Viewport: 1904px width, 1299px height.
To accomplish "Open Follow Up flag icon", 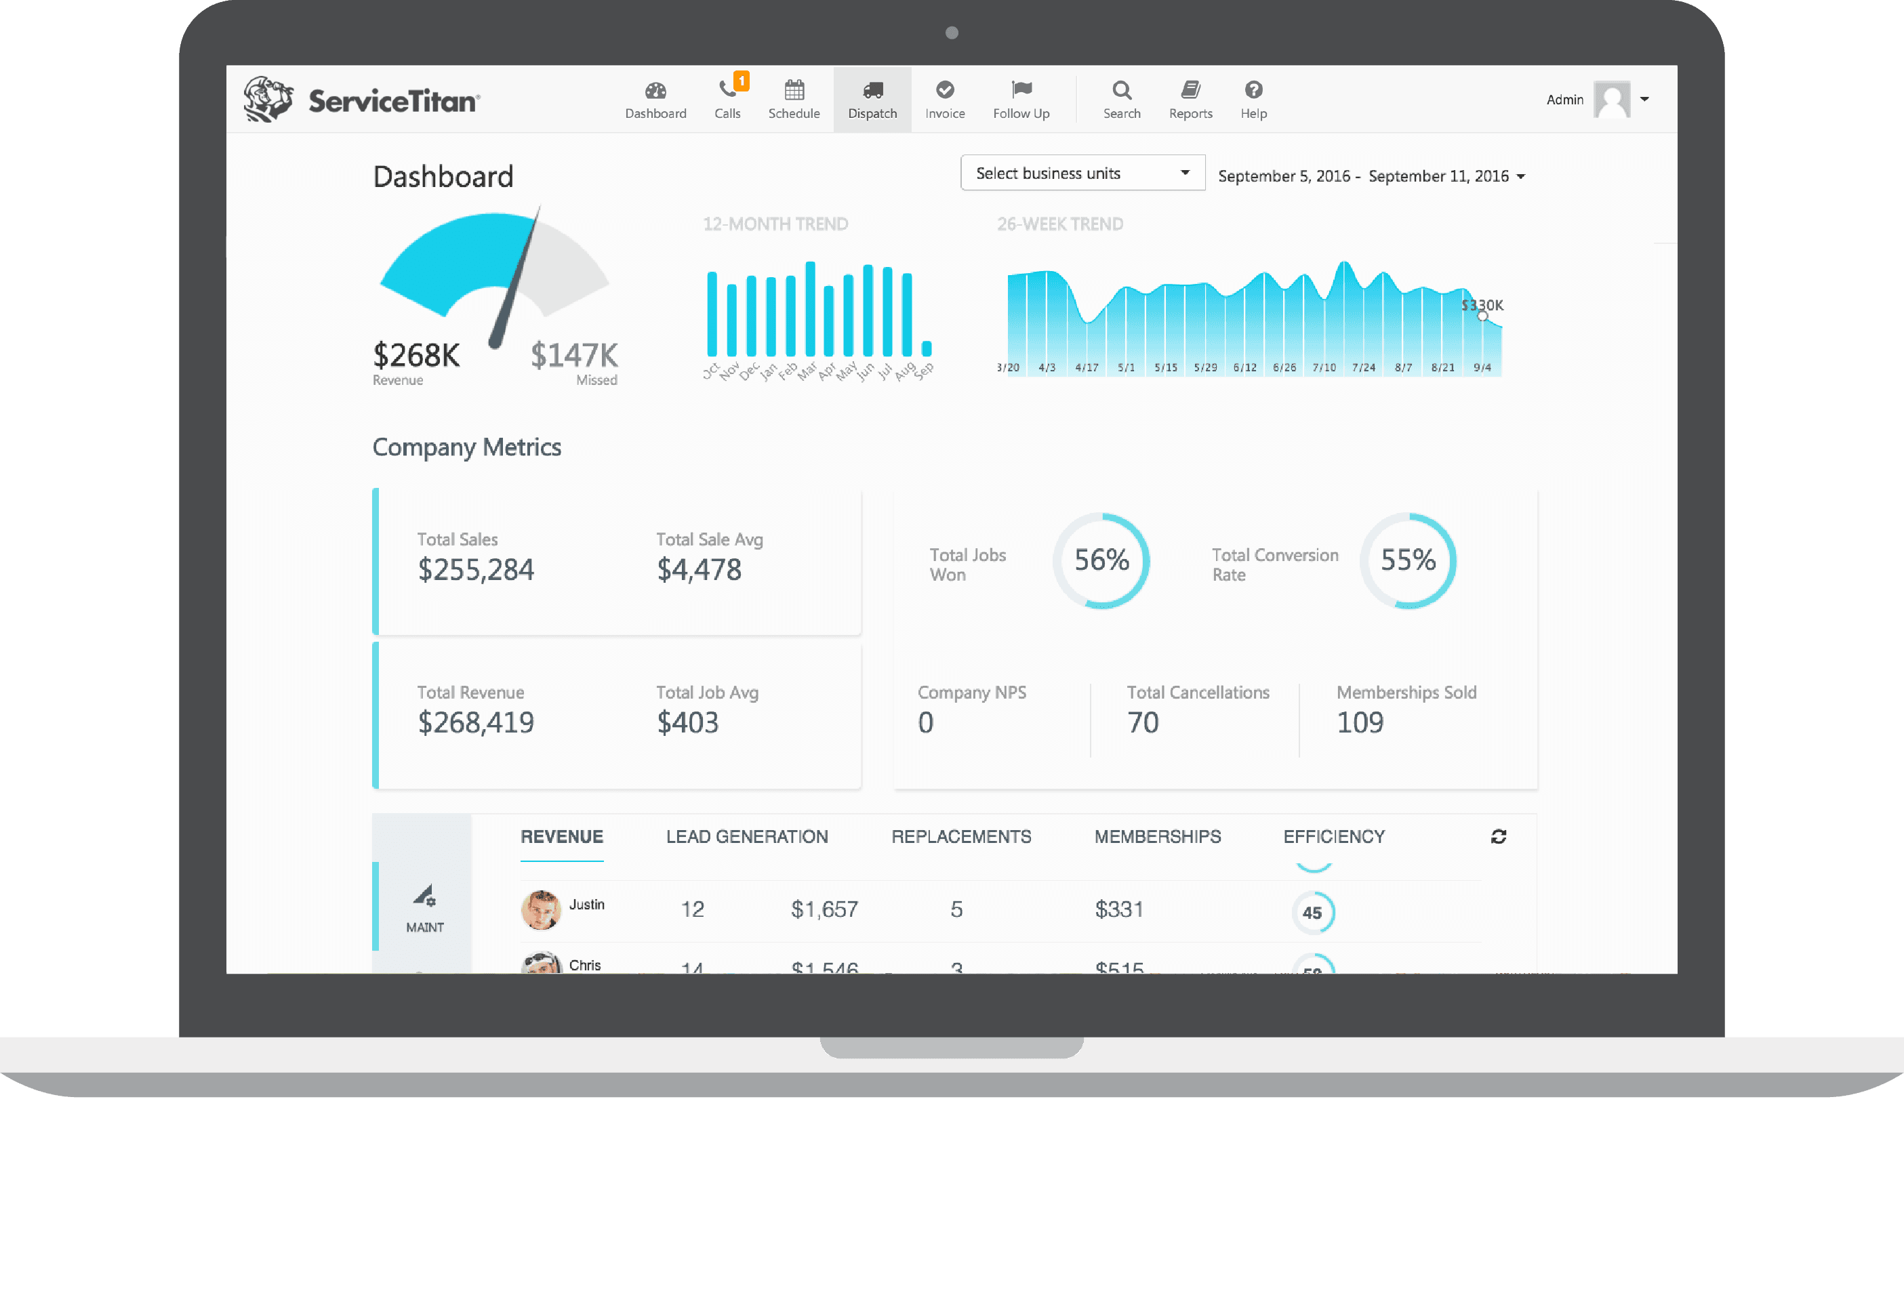I will tap(1021, 89).
